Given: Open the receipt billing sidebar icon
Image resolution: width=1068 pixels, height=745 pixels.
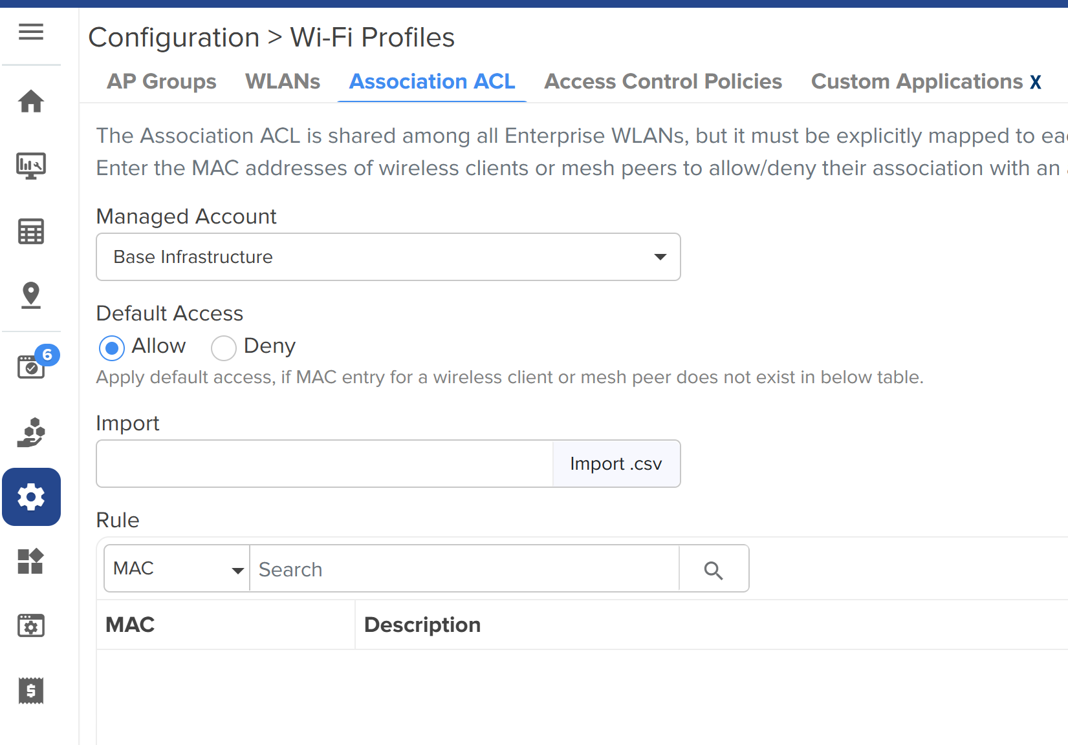Looking at the screenshot, I should 31,691.
